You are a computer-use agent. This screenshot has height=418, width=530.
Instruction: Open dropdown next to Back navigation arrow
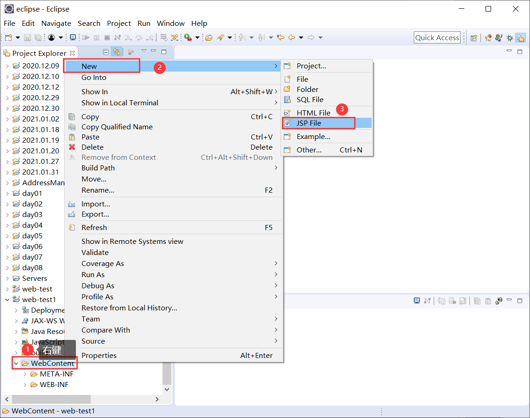click(301, 37)
